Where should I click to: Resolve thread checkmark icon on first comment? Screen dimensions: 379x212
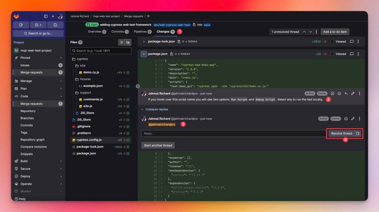coord(332,93)
